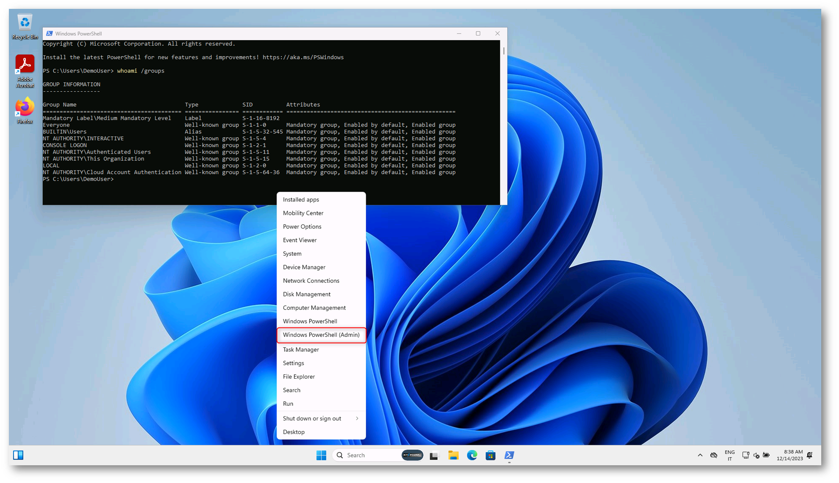839x483 pixels.
Task: Open Device Manager from the menu
Action: pyautogui.click(x=321, y=267)
